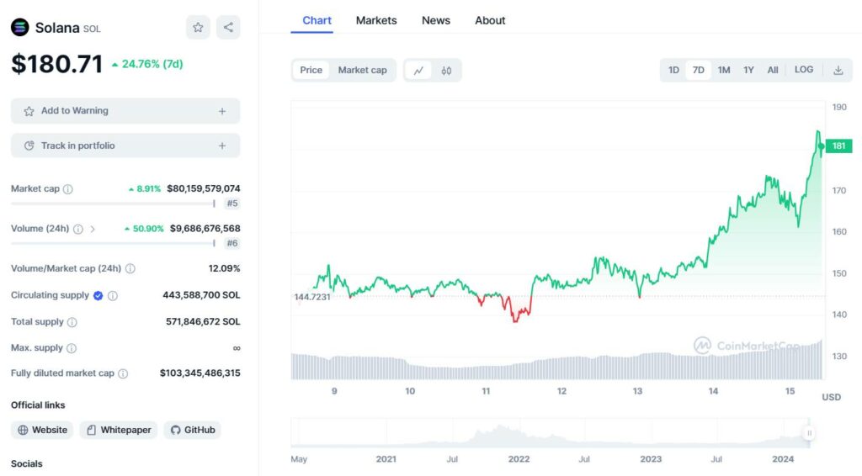The height and width of the screenshot is (476, 862).
Task: Set chart range to 7D
Action: (698, 71)
